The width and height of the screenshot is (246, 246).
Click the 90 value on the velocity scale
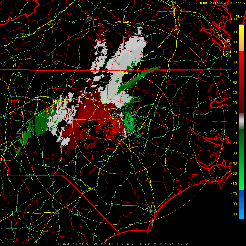pos(235,32)
